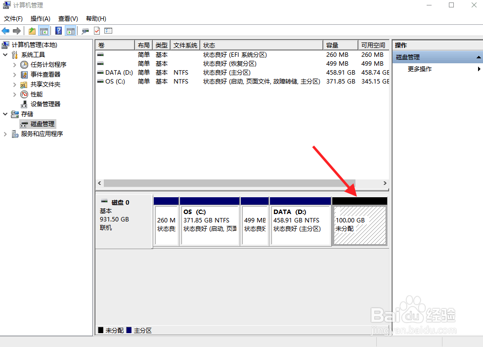Viewport: 483px width, 347px height.
Task: Expand the 任务计划程序 node
Action: pyautogui.click(x=14, y=65)
